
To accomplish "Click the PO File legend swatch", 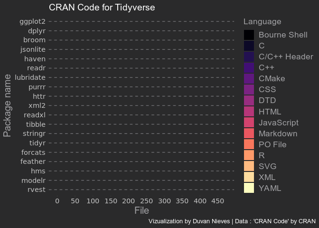I will coord(249,144).
